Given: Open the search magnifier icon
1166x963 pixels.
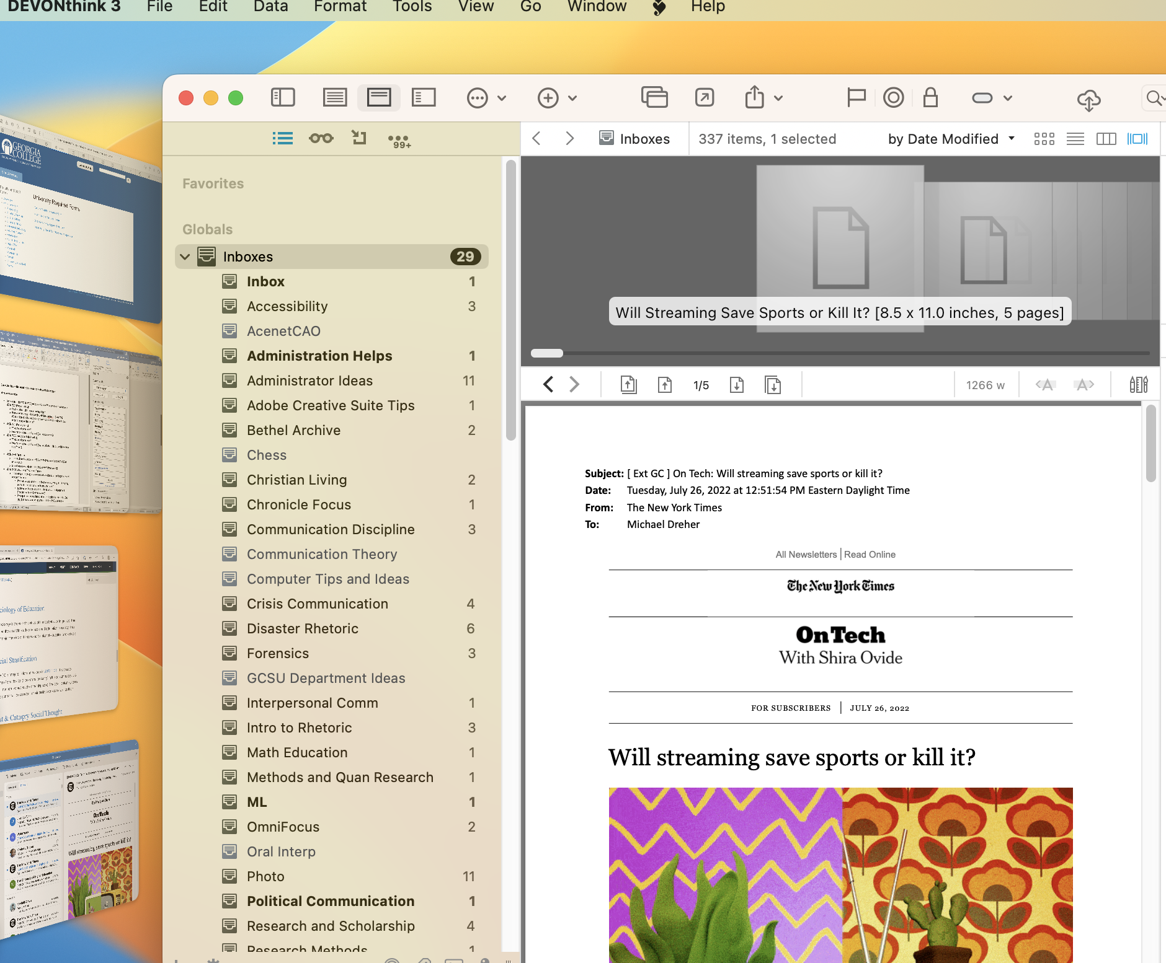Looking at the screenshot, I should click(x=1154, y=98).
